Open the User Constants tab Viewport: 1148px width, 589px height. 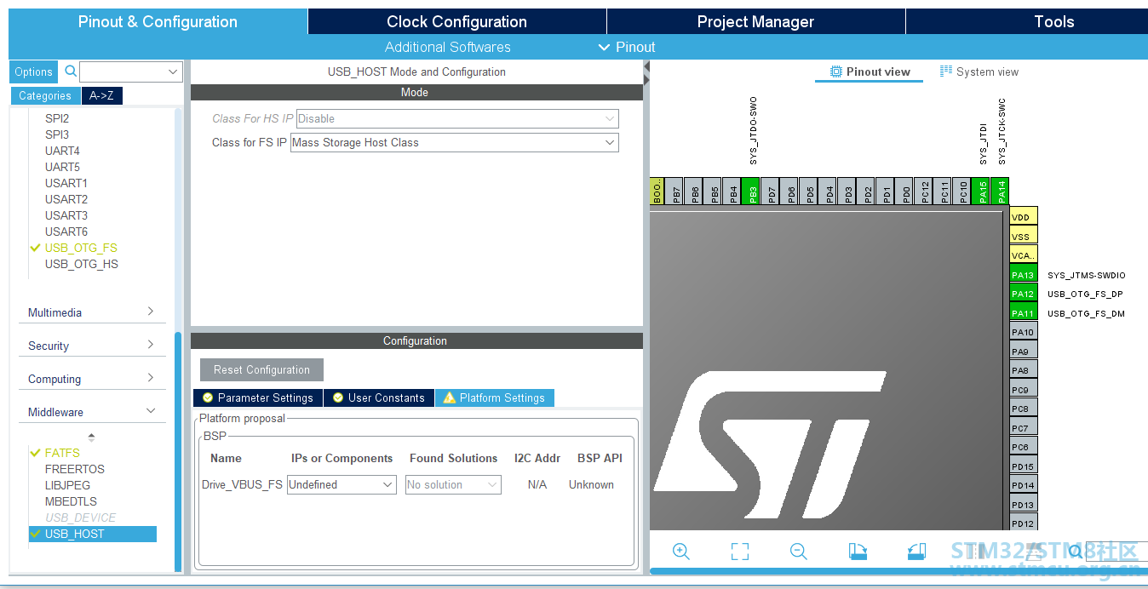[379, 397]
